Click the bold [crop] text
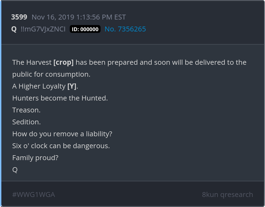The image size is (265, 207). (63, 62)
